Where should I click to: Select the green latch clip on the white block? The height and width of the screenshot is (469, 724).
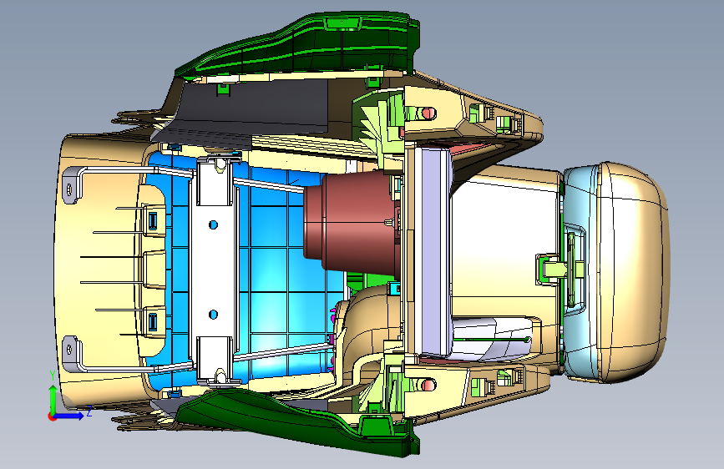[x=551, y=268]
